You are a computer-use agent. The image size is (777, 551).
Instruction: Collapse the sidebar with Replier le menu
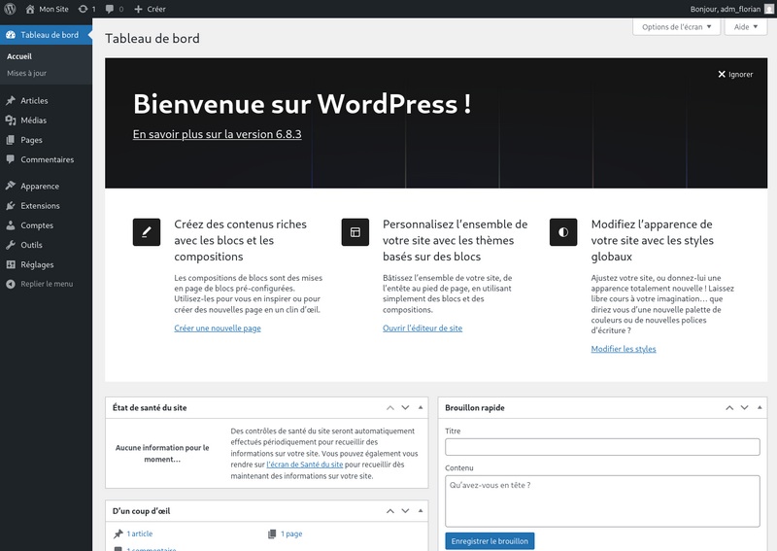click(40, 284)
